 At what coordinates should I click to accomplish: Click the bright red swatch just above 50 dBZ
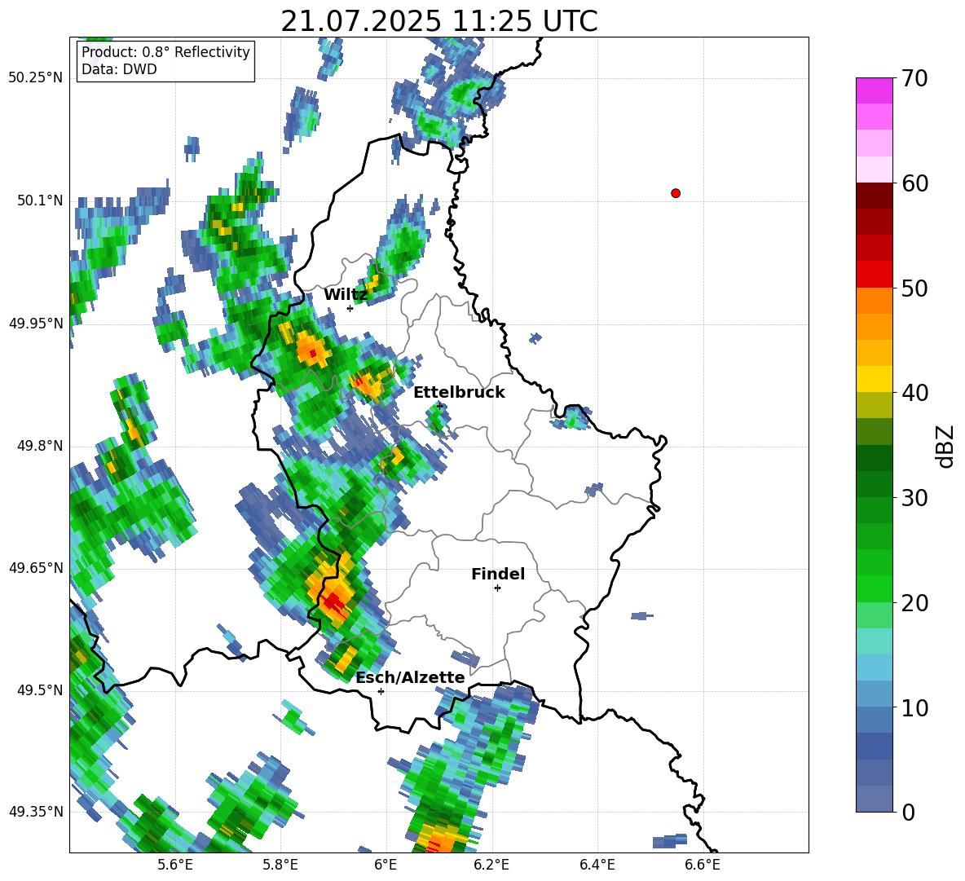click(874, 275)
